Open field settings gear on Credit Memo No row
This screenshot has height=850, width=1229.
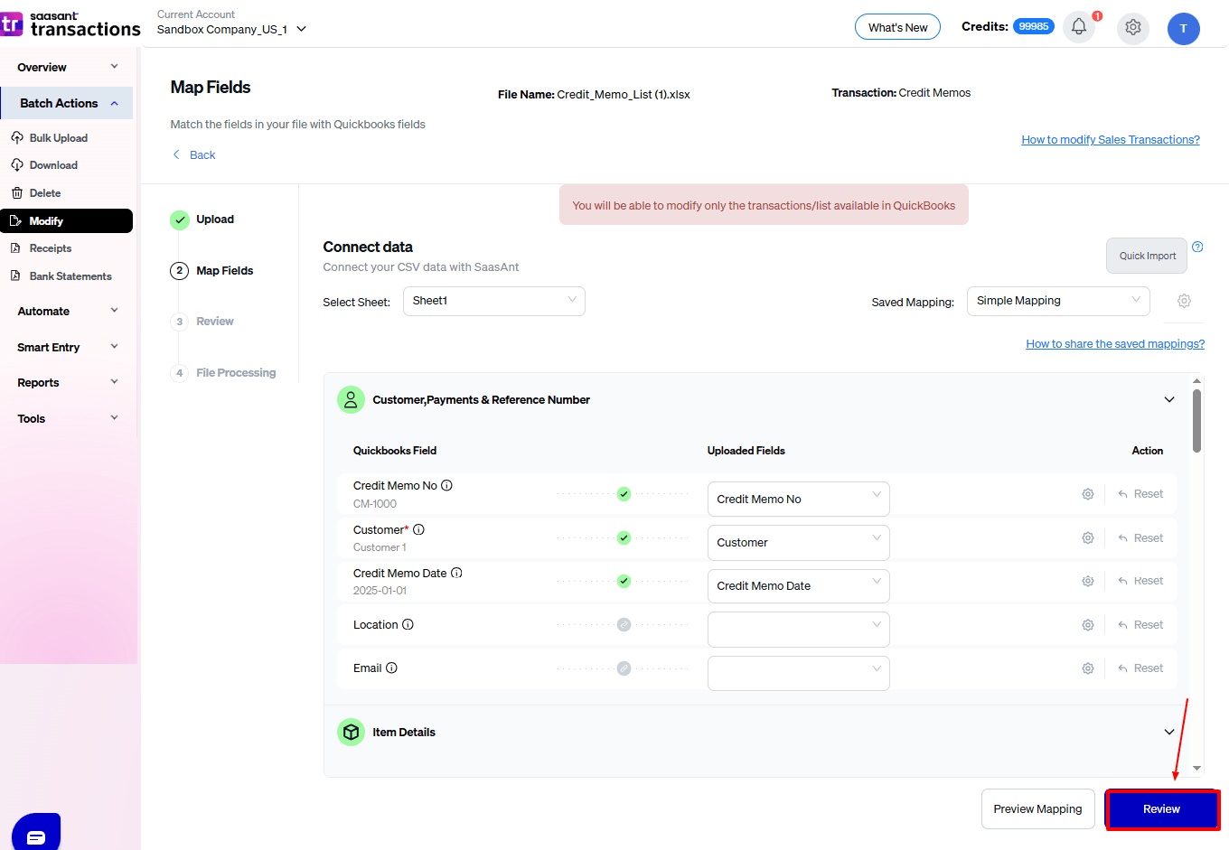tap(1087, 494)
